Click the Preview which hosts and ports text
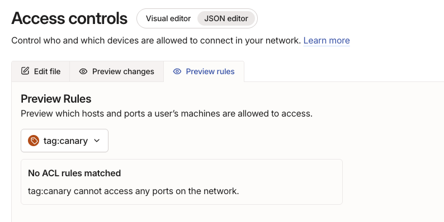Image resolution: width=444 pixels, height=222 pixels. 167,114
